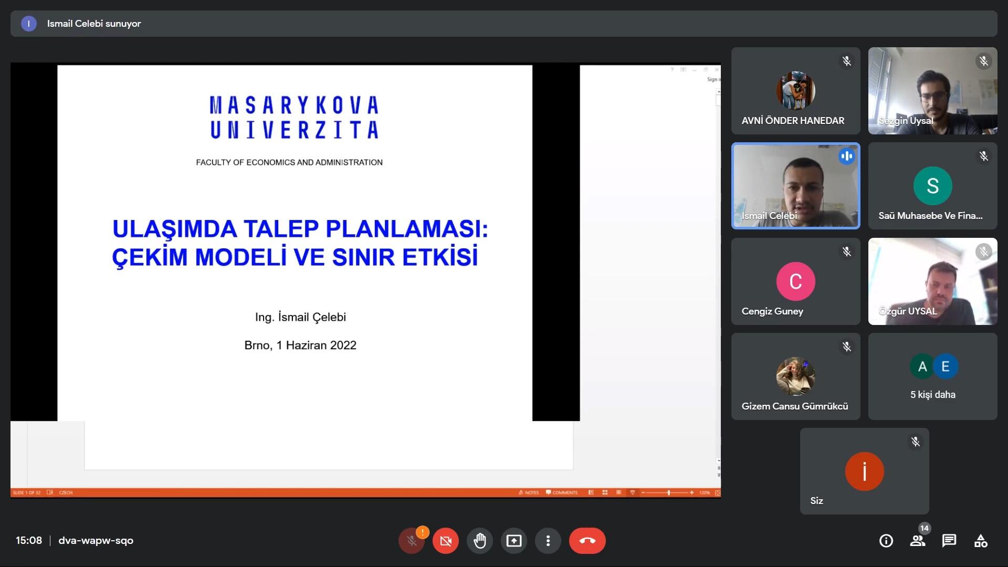Open the chat with everyone panel
The image size is (1008, 567).
[x=949, y=541]
